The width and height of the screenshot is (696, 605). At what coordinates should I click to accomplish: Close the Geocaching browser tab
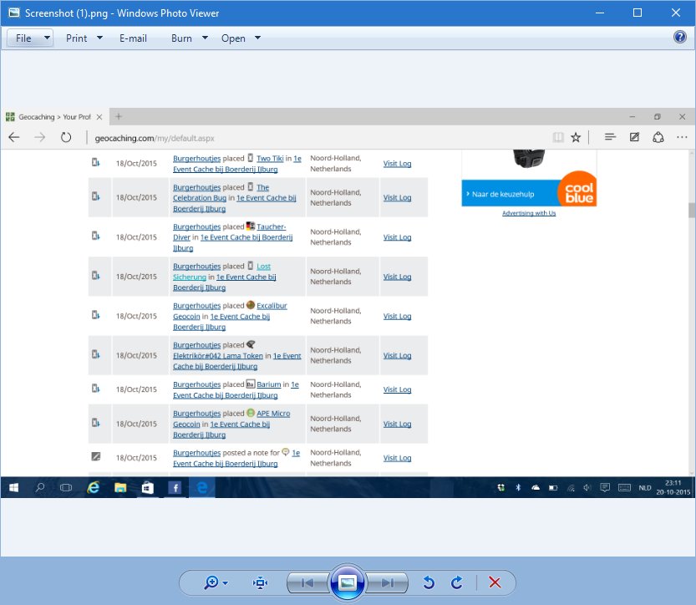[x=99, y=117]
